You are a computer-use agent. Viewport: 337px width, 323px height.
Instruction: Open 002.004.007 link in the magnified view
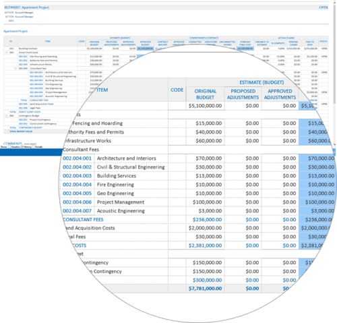[77, 211]
